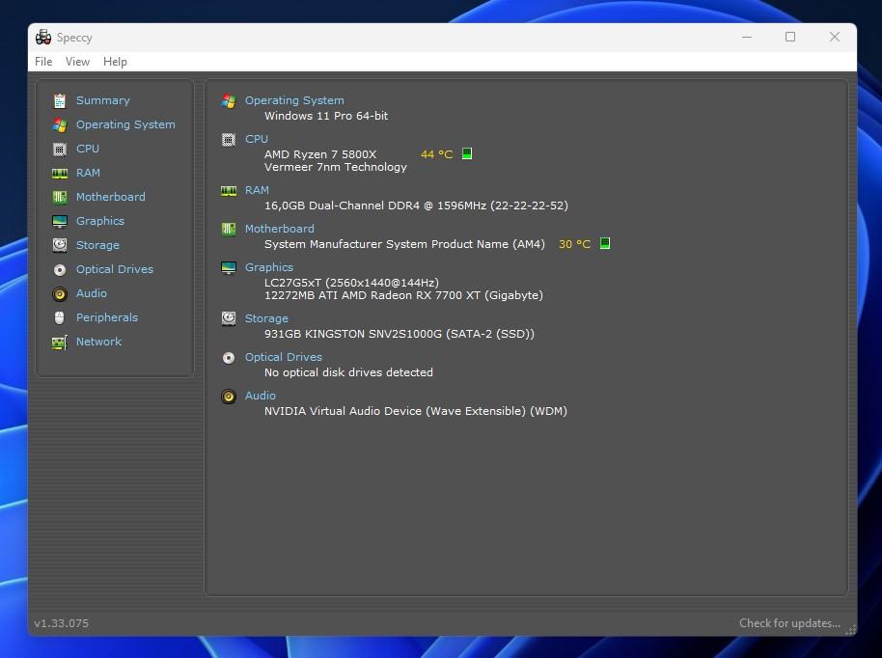
Task: Select Optical Drives in the sidebar
Action: (x=114, y=269)
